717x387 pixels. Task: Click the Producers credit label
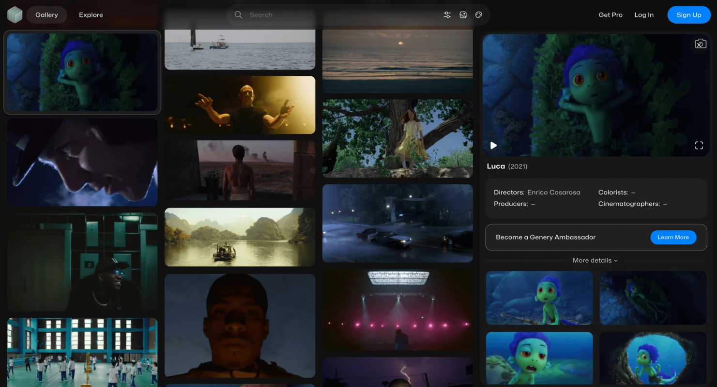[511, 204]
